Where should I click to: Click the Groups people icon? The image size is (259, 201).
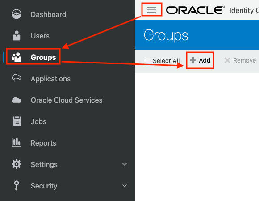tap(17, 57)
